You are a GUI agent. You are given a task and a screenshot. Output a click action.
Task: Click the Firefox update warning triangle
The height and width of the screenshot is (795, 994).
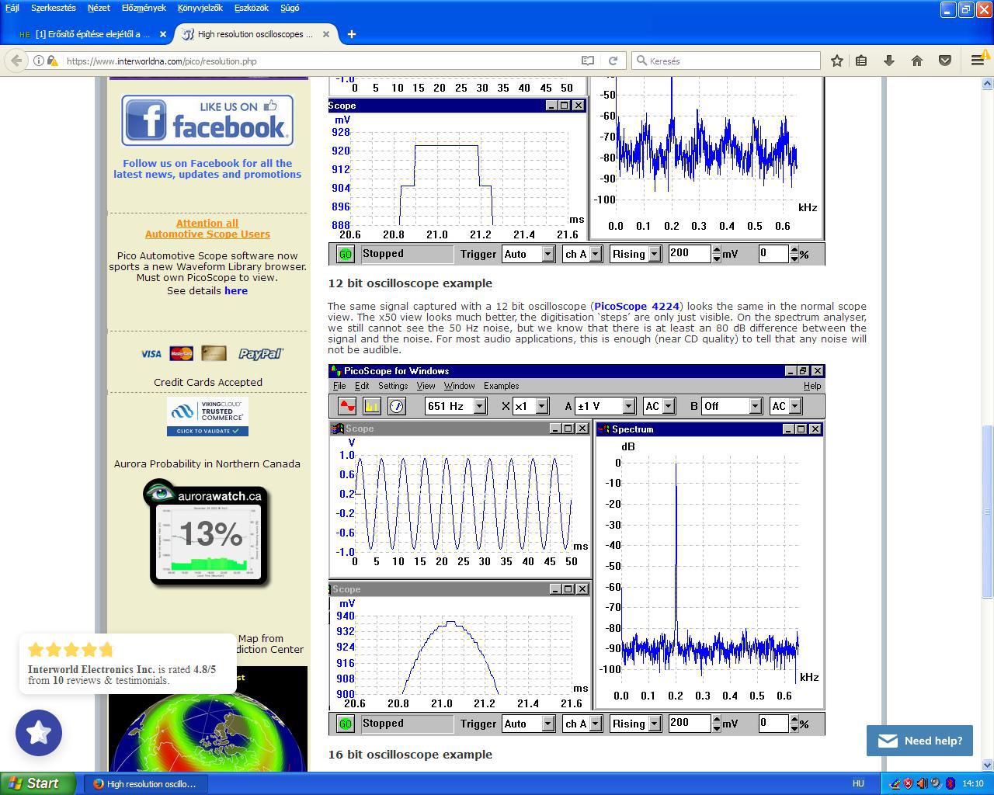coord(987,55)
